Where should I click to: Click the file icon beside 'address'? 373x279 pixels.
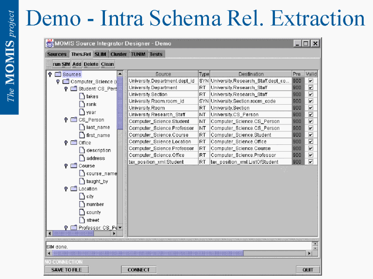click(82, 158)
